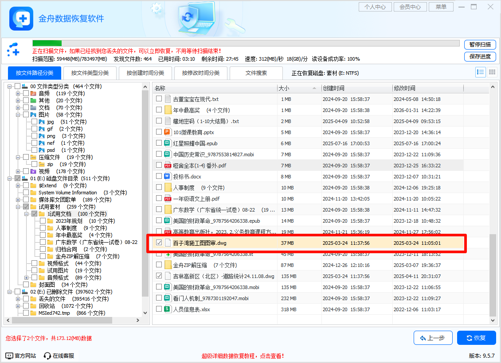Screen dimensions: 501x363
Task: Check the 古董宝宝在现代.txt checkbox
Action: (x=159, y=99)
